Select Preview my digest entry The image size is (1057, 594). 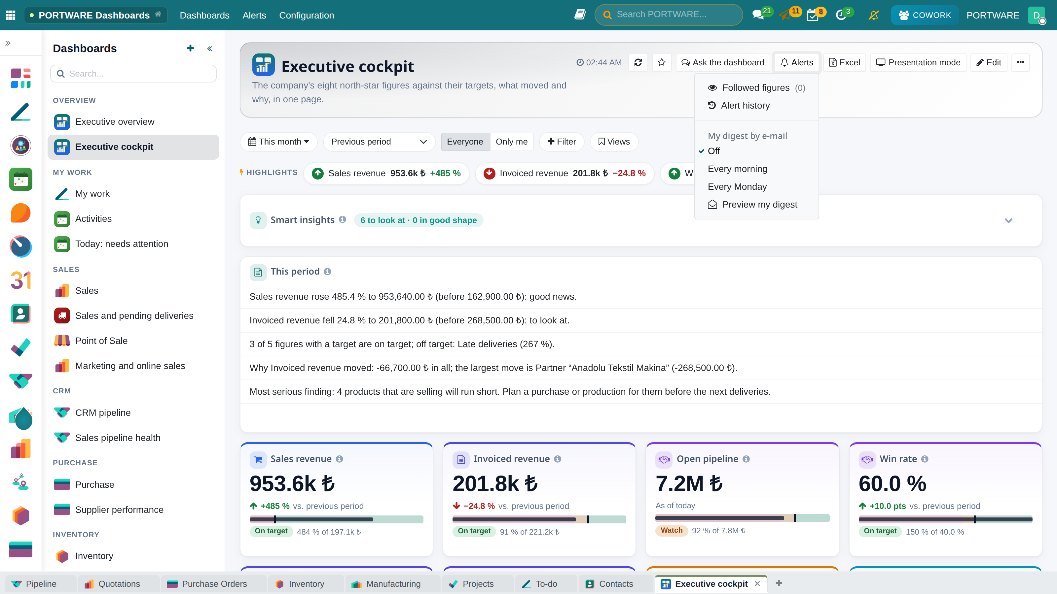pyautogui.click(x=756, y=205)
